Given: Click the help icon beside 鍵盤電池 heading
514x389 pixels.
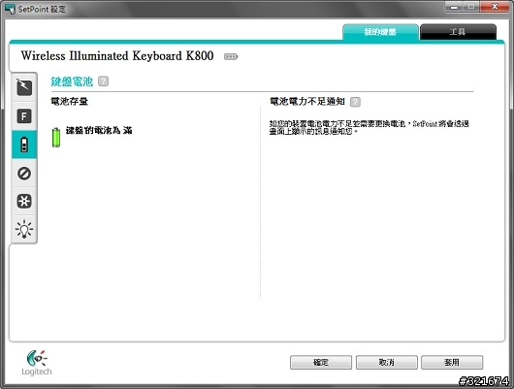Looking at the screenshot, I should point(103,81).
